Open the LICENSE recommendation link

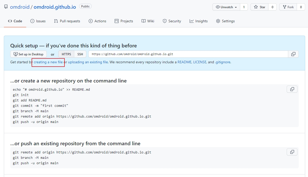tap(200, 62)
